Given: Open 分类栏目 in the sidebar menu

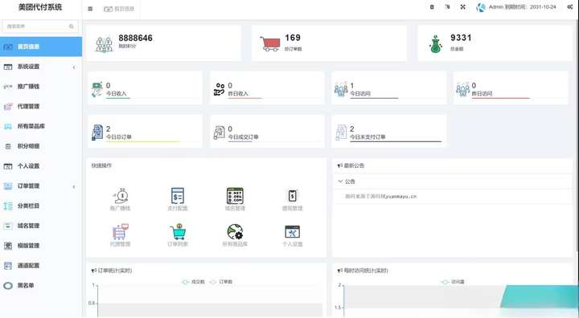Looking at the screenshot, I should 41,206.
